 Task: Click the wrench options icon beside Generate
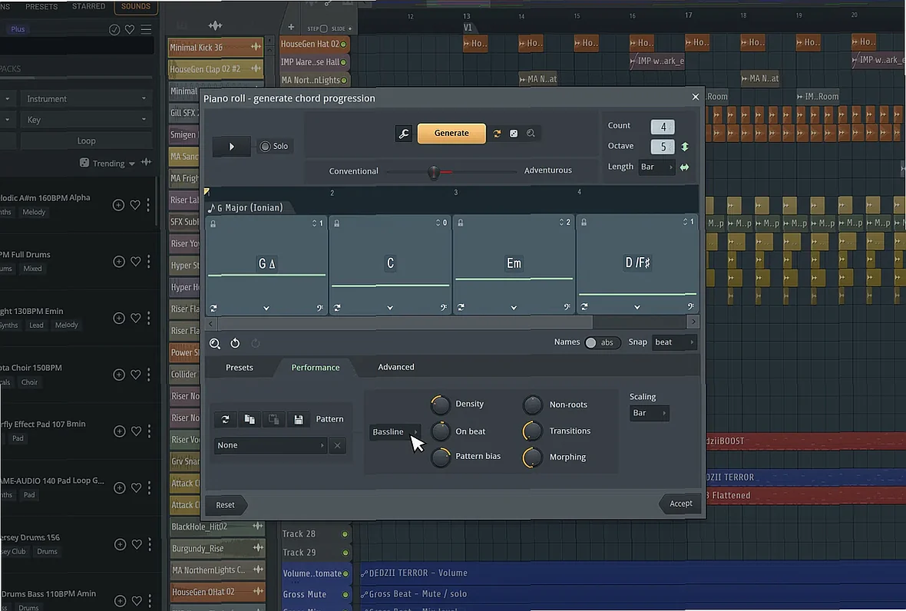tap(405, 133)
